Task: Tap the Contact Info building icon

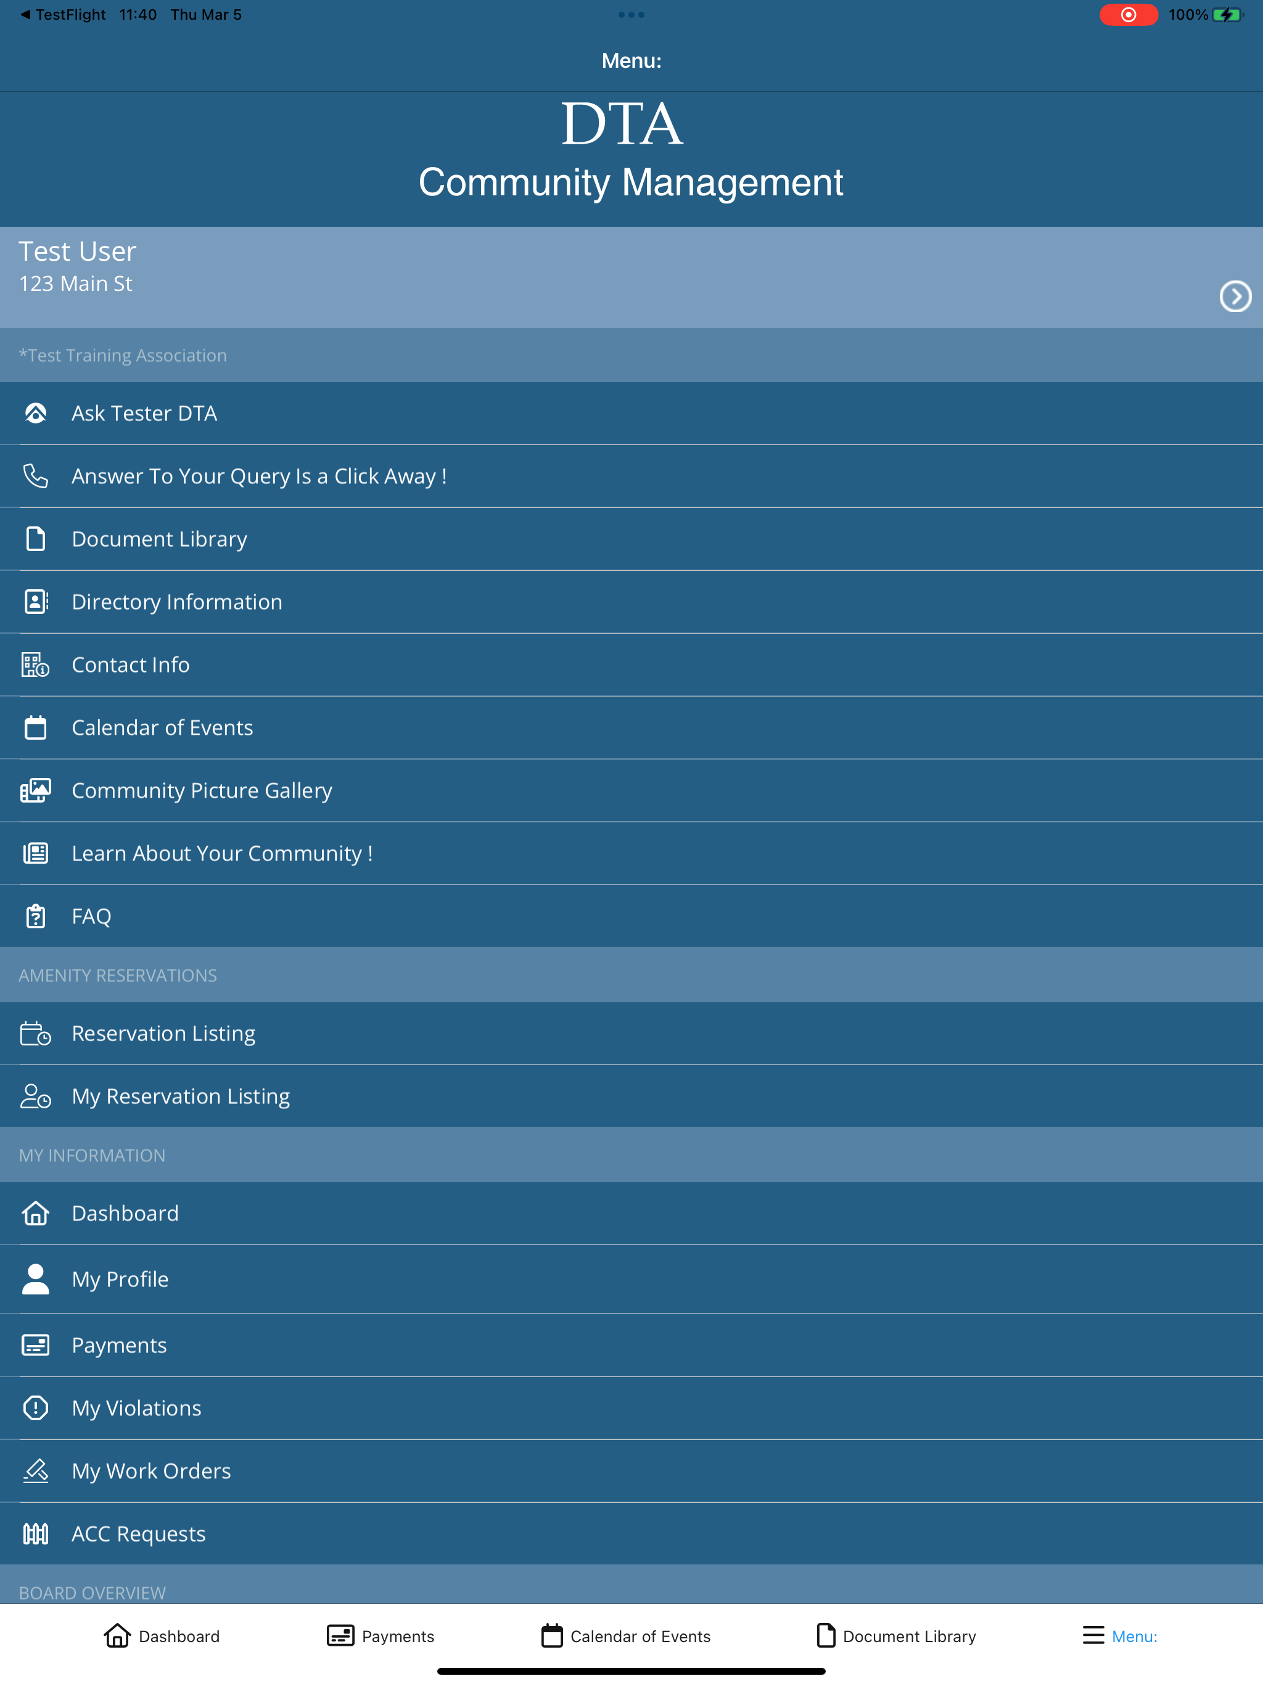Action: [x=36, y=664]
